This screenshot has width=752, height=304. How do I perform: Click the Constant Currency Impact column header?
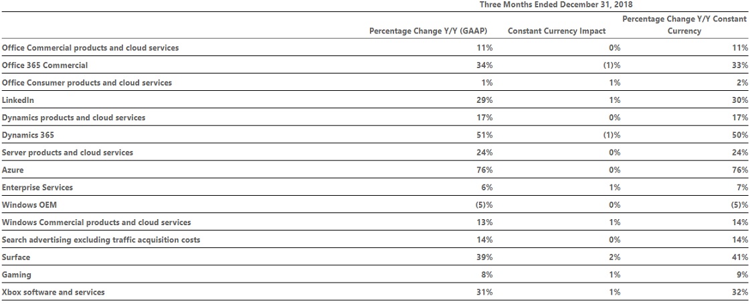tap(557, 31)
